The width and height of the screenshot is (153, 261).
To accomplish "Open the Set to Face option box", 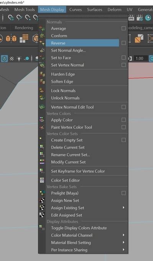I will (x=124, y=57).
